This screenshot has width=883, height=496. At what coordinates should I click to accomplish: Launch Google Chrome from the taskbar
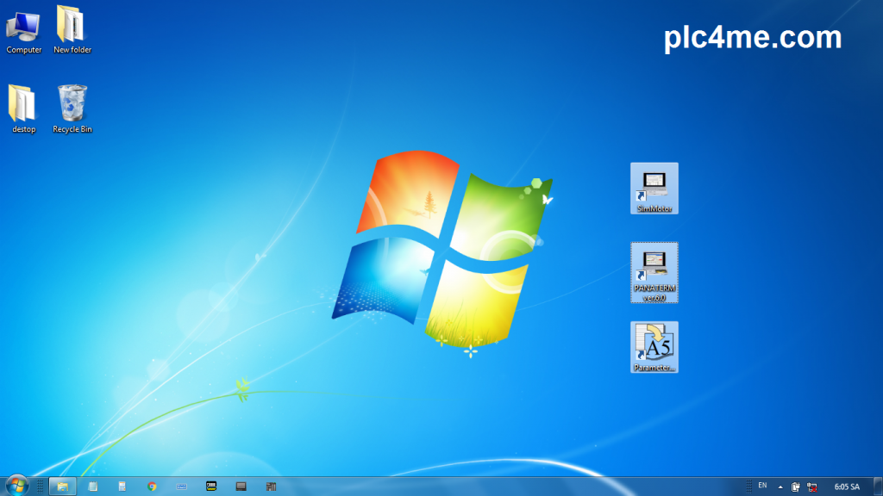[x=152, y=487]
